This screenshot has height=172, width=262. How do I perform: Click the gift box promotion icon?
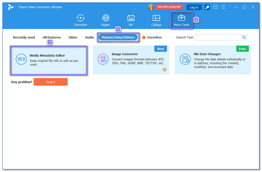pos(151,7)
